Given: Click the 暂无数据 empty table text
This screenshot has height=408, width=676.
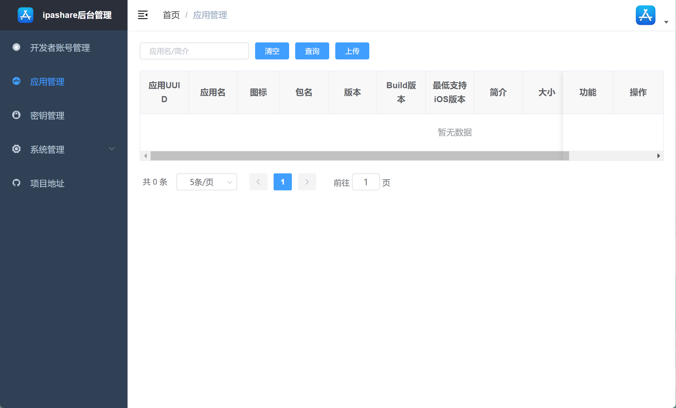Looking at the screenshot, I should [455, 132].
